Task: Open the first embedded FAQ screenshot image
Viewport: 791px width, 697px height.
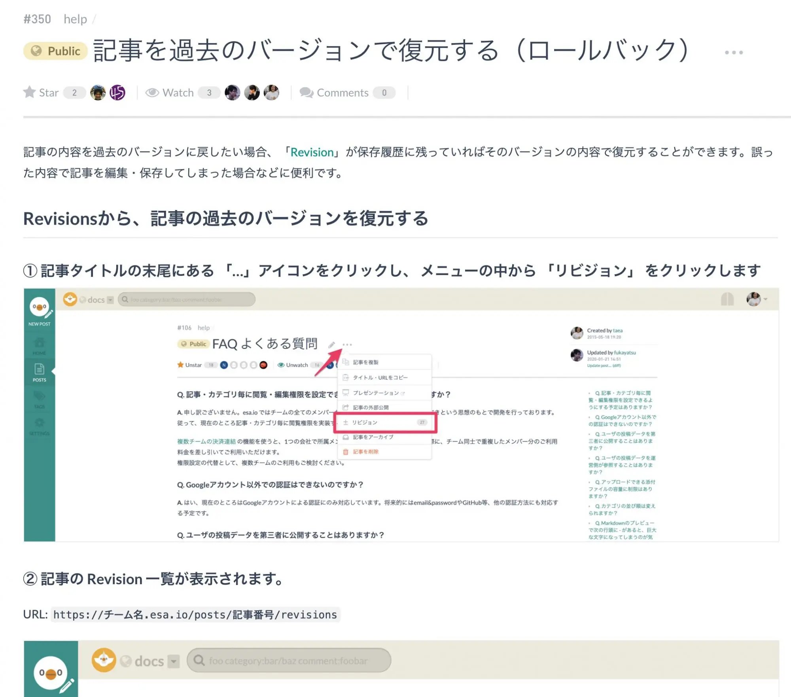Action: [x=401, y=415]
